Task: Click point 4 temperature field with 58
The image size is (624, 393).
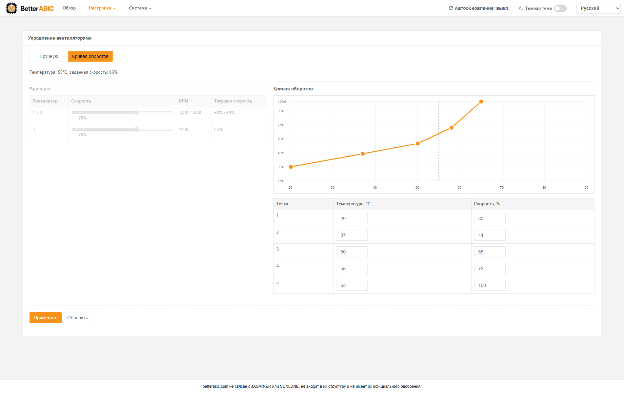Action: tap(352, 269)
